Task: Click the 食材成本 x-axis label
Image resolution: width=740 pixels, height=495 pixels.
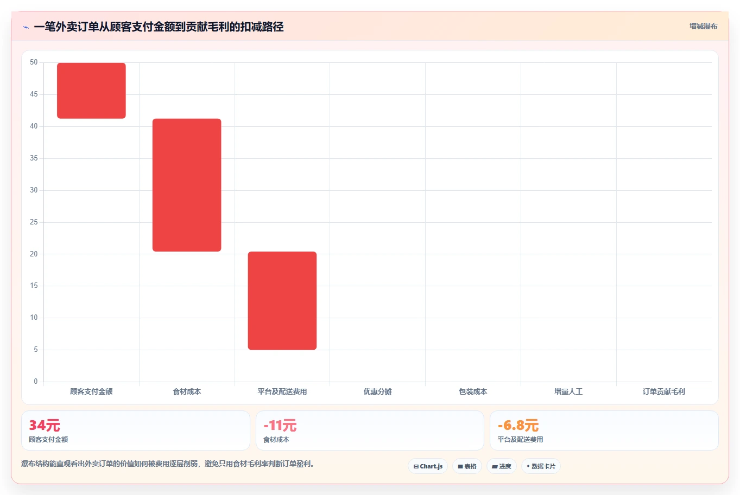Action: [x=187, y=391]
